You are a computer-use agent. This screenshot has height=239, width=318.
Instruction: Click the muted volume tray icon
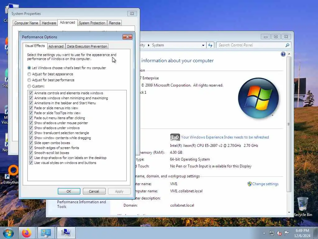279,233
